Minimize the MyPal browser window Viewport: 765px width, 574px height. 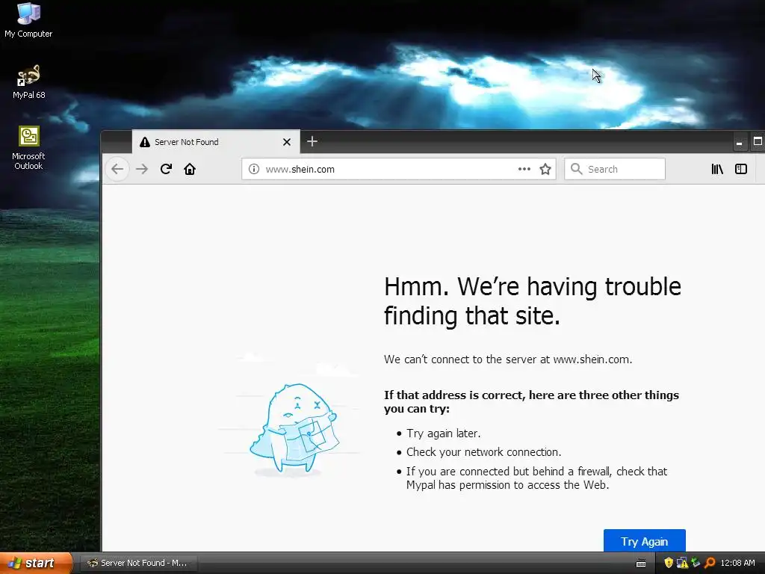click(x=740, y=143)
